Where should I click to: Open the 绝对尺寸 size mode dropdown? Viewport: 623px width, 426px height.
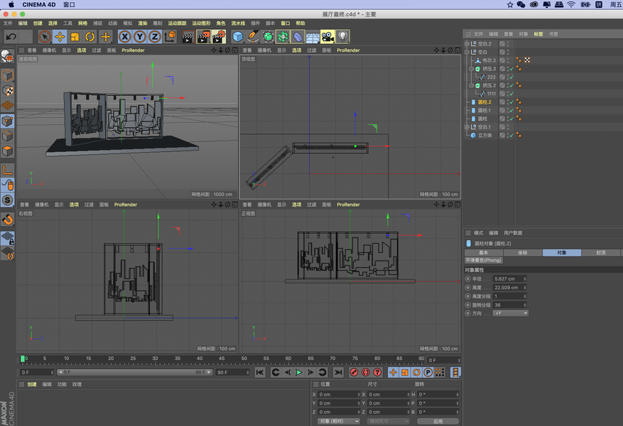tap(388, 421)
